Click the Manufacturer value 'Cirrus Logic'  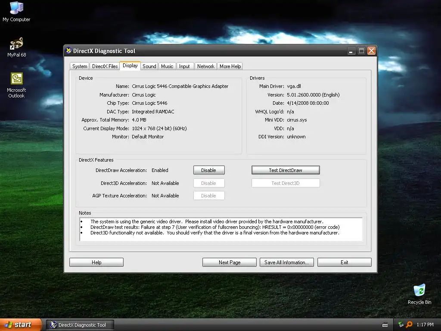point(144,95)
